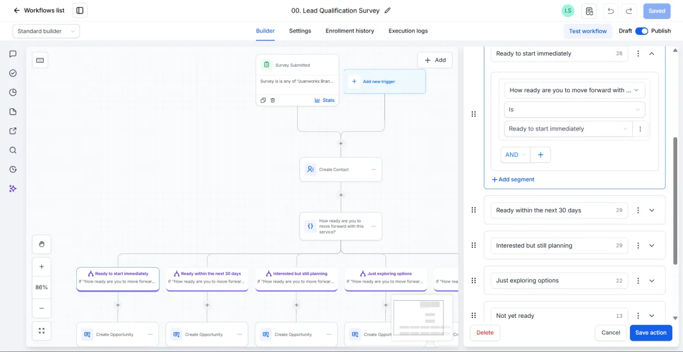
Task: Select the 'Just exploring options' canvas branch
Action: [x=385, y=279]
